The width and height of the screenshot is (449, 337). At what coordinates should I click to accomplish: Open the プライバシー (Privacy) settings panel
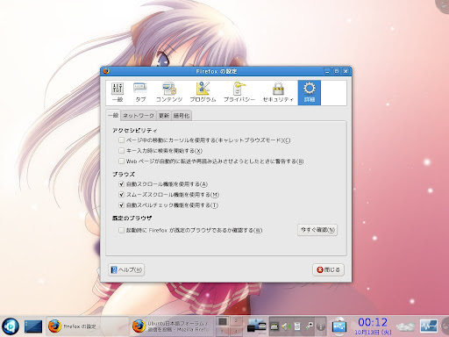239,92
